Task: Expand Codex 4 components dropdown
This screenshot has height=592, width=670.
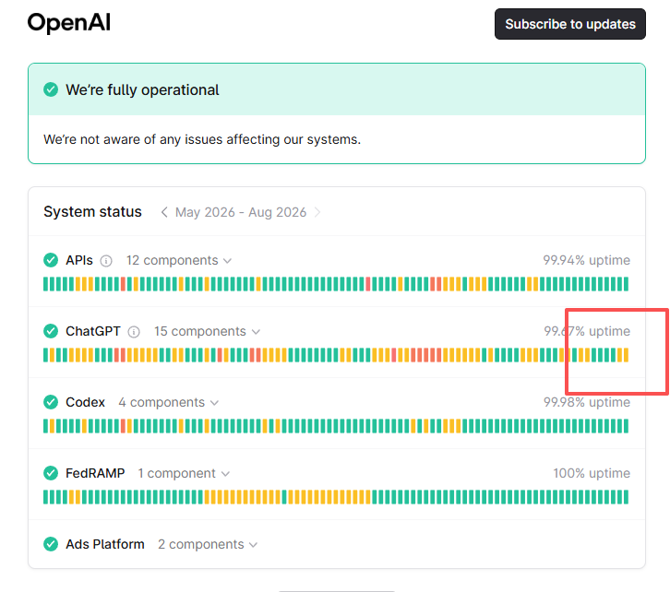Action: (168, 402)
